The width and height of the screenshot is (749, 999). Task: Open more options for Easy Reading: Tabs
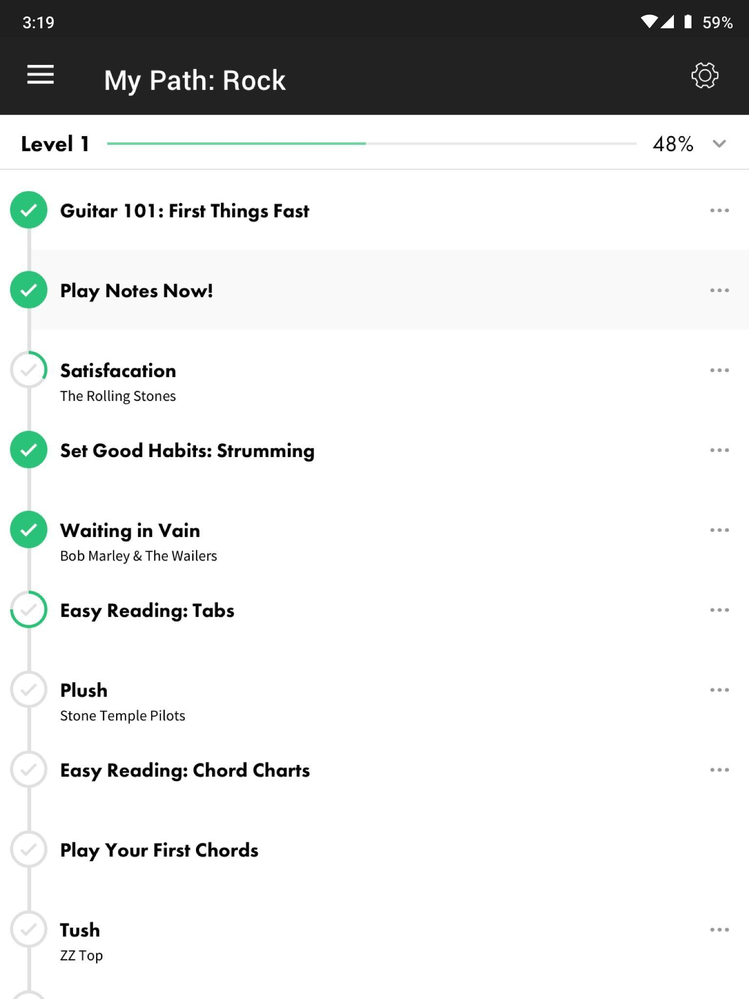719,610
